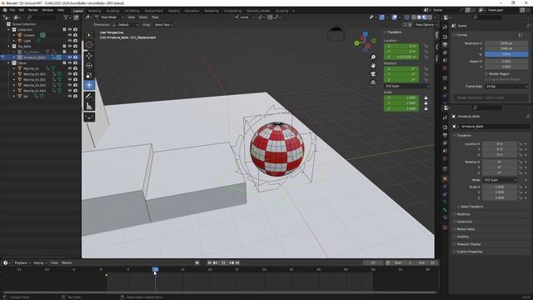533x300 pixels.
Task: Jump to the timeline start frame
Action: point(209,262)
